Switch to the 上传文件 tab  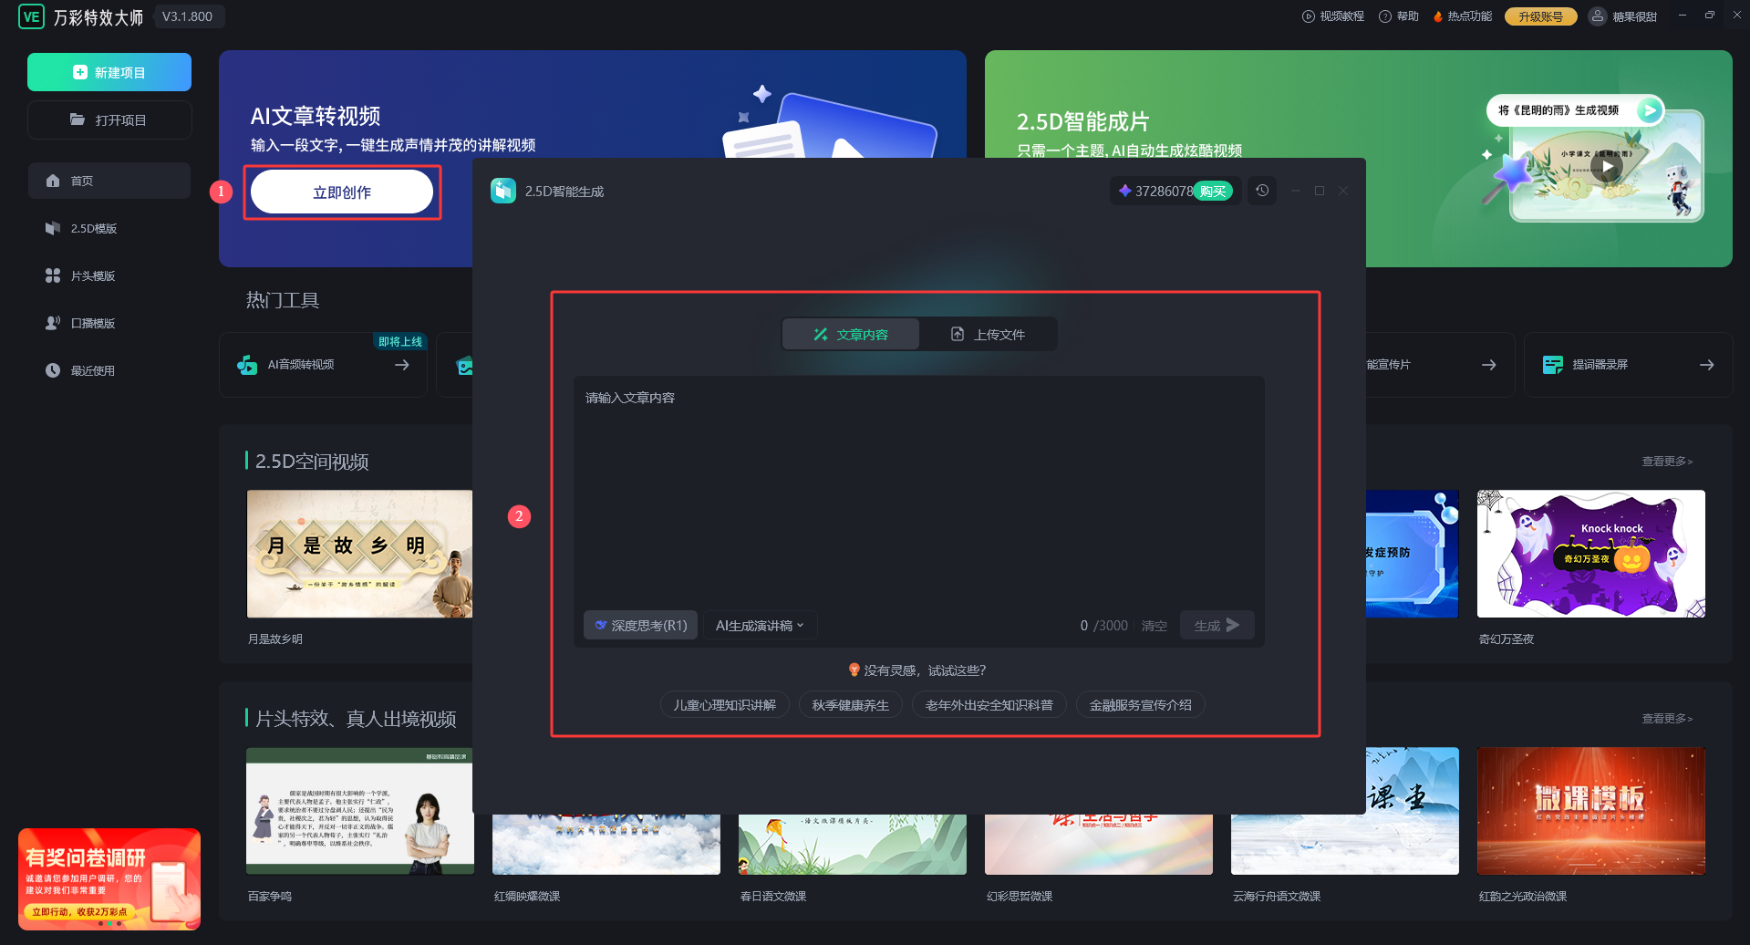988,335
